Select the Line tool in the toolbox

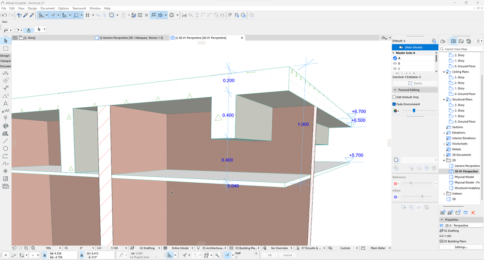[x=5, y=141]
